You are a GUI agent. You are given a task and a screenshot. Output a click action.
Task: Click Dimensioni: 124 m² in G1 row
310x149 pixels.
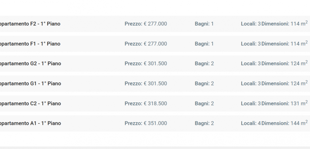tap(284, 83)
